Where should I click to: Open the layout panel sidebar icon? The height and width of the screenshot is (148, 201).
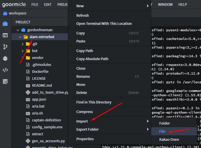point(5,35)
